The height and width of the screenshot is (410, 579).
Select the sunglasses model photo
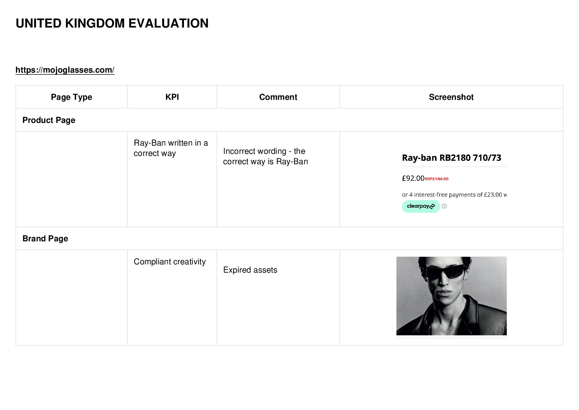(x=451, y=296)
